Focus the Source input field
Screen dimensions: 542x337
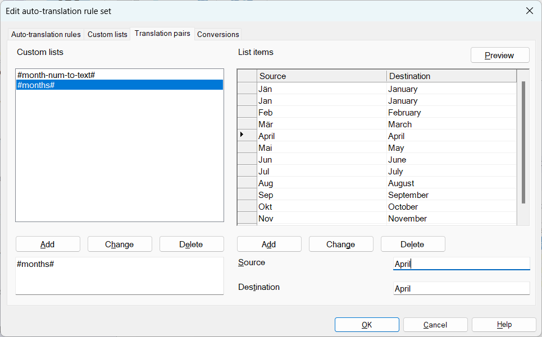[462, 264]
